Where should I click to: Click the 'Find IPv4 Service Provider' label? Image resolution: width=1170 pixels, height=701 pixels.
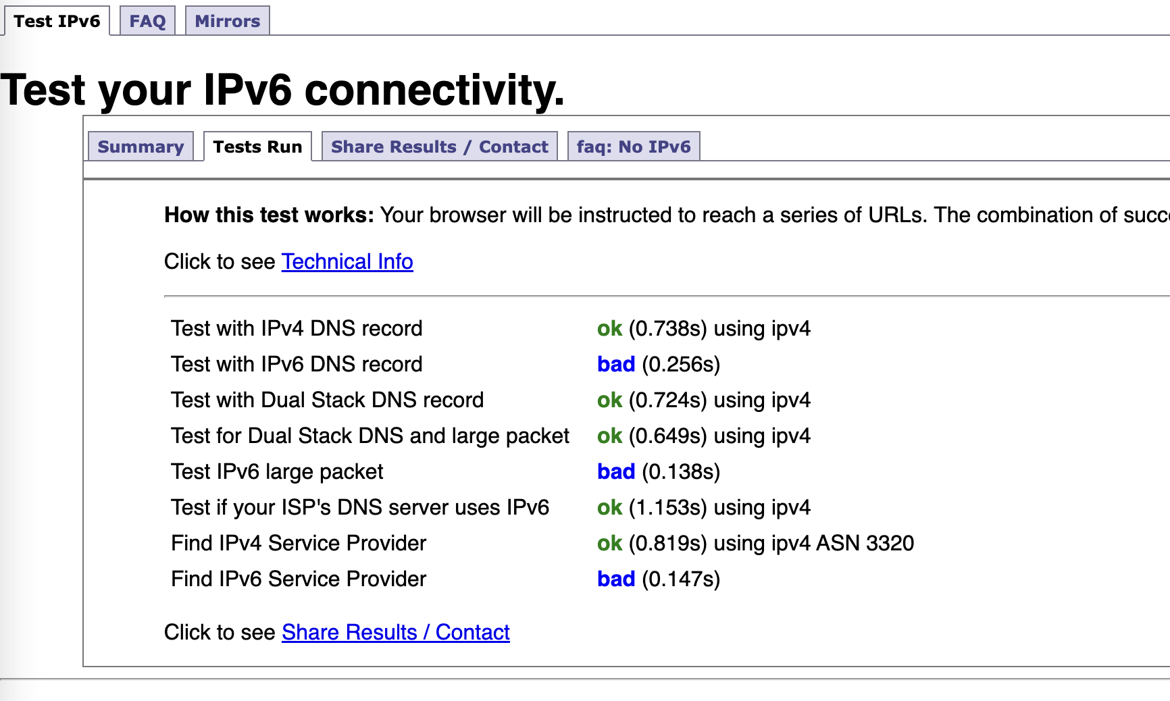(299, 543)
